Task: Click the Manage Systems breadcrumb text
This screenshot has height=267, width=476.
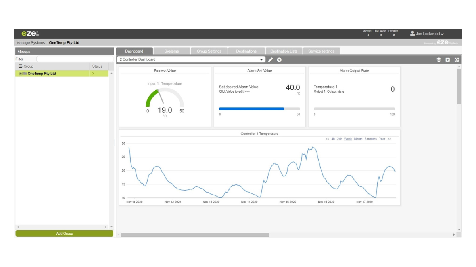Action: [31, 42]
